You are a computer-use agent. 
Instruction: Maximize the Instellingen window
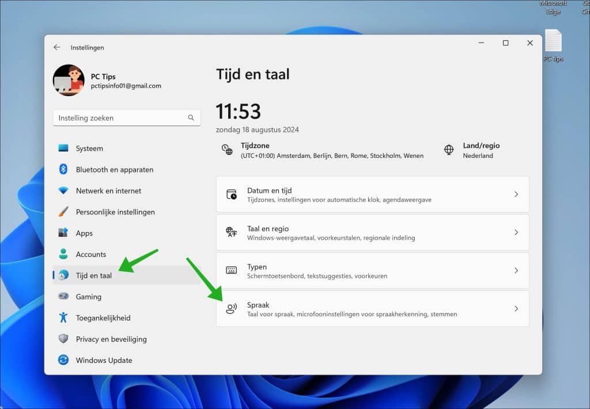pyautogui.click(x=506, y=43)
